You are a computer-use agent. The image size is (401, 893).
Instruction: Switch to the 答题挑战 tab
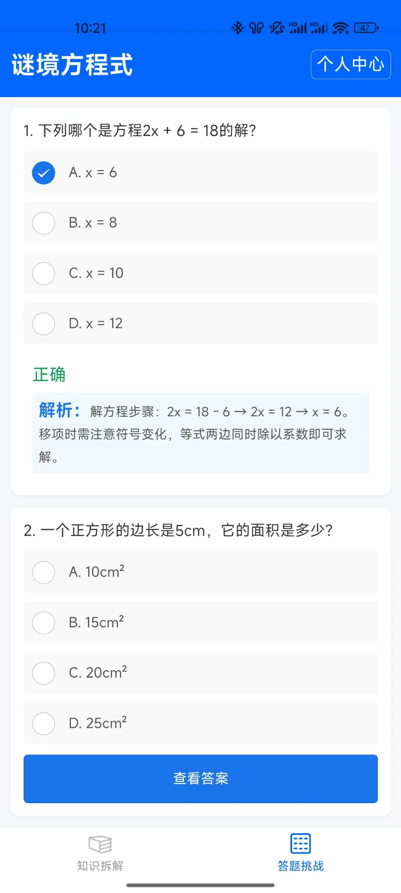tap(300, 853)
